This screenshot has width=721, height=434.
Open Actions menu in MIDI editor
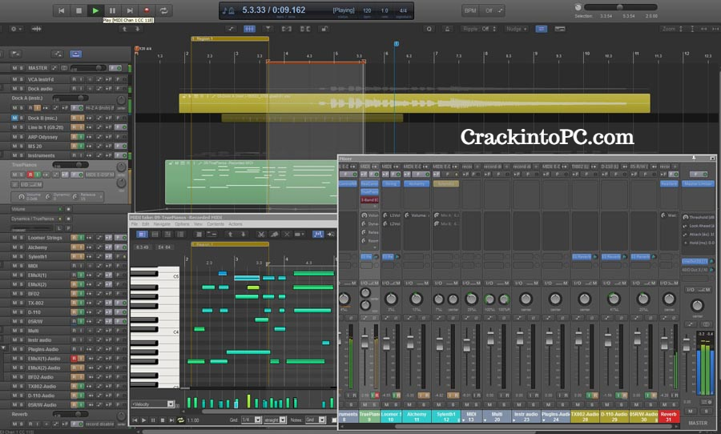point(236,224)
